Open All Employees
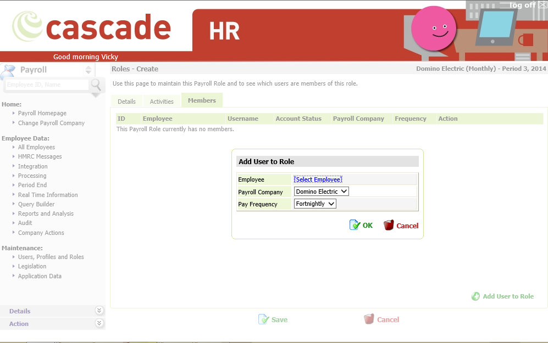Screen dimensions: 548x343 (36, 147)
